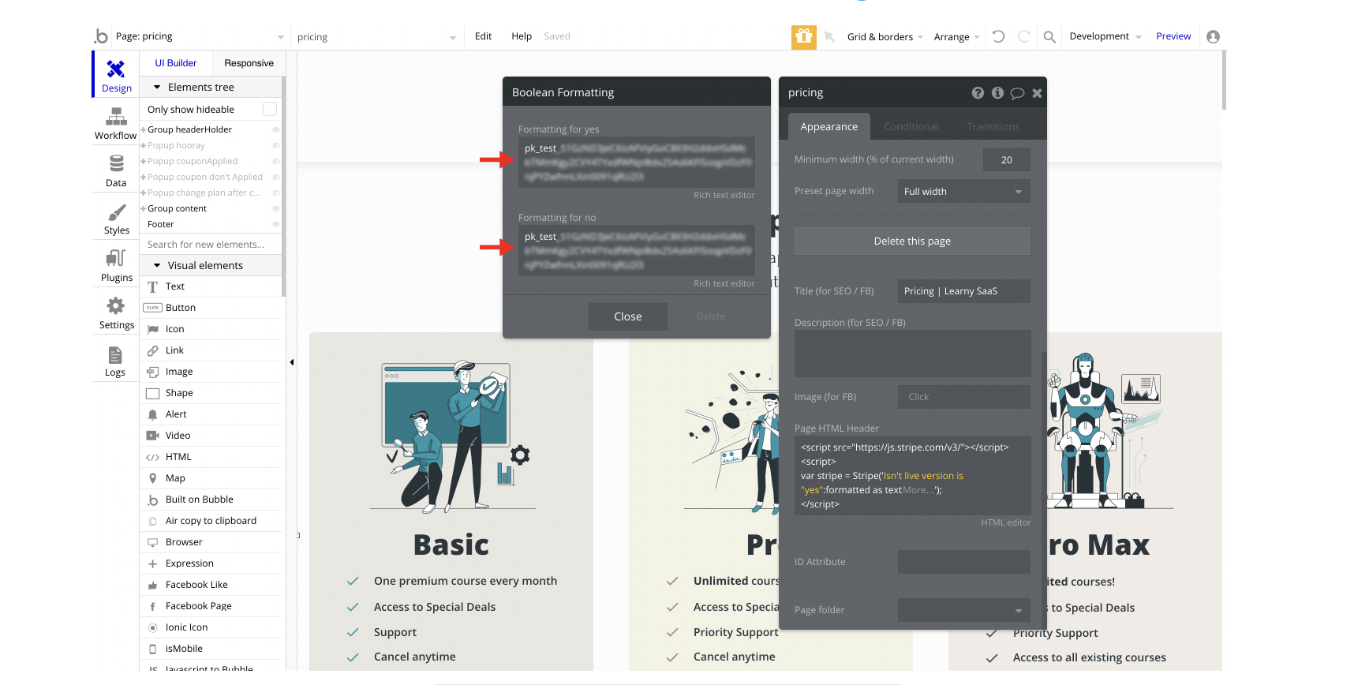Pick the Text visual element
The image size is (1354, 685).
coord(211,286)
